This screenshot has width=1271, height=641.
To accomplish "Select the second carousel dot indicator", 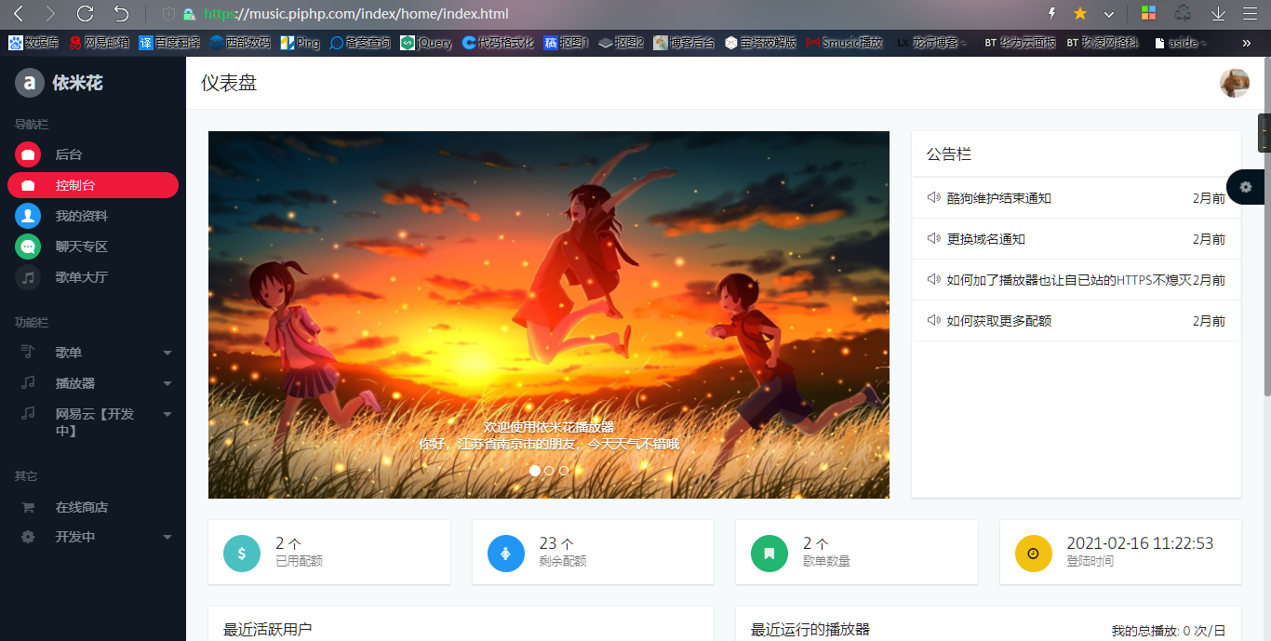I will [x=549, y=471].
